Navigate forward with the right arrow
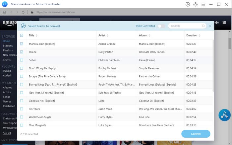The width and height of the screenshot is (232, 145). [x=17, y=12]
